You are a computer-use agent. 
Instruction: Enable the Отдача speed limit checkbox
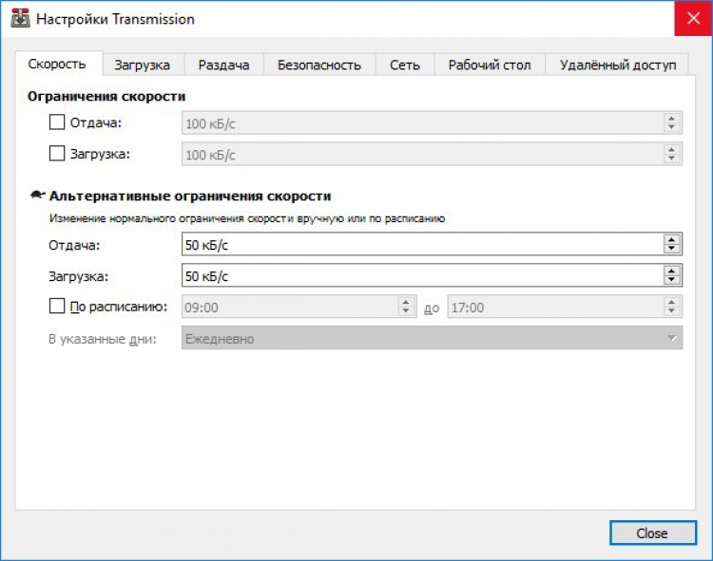tap(57, 122)
